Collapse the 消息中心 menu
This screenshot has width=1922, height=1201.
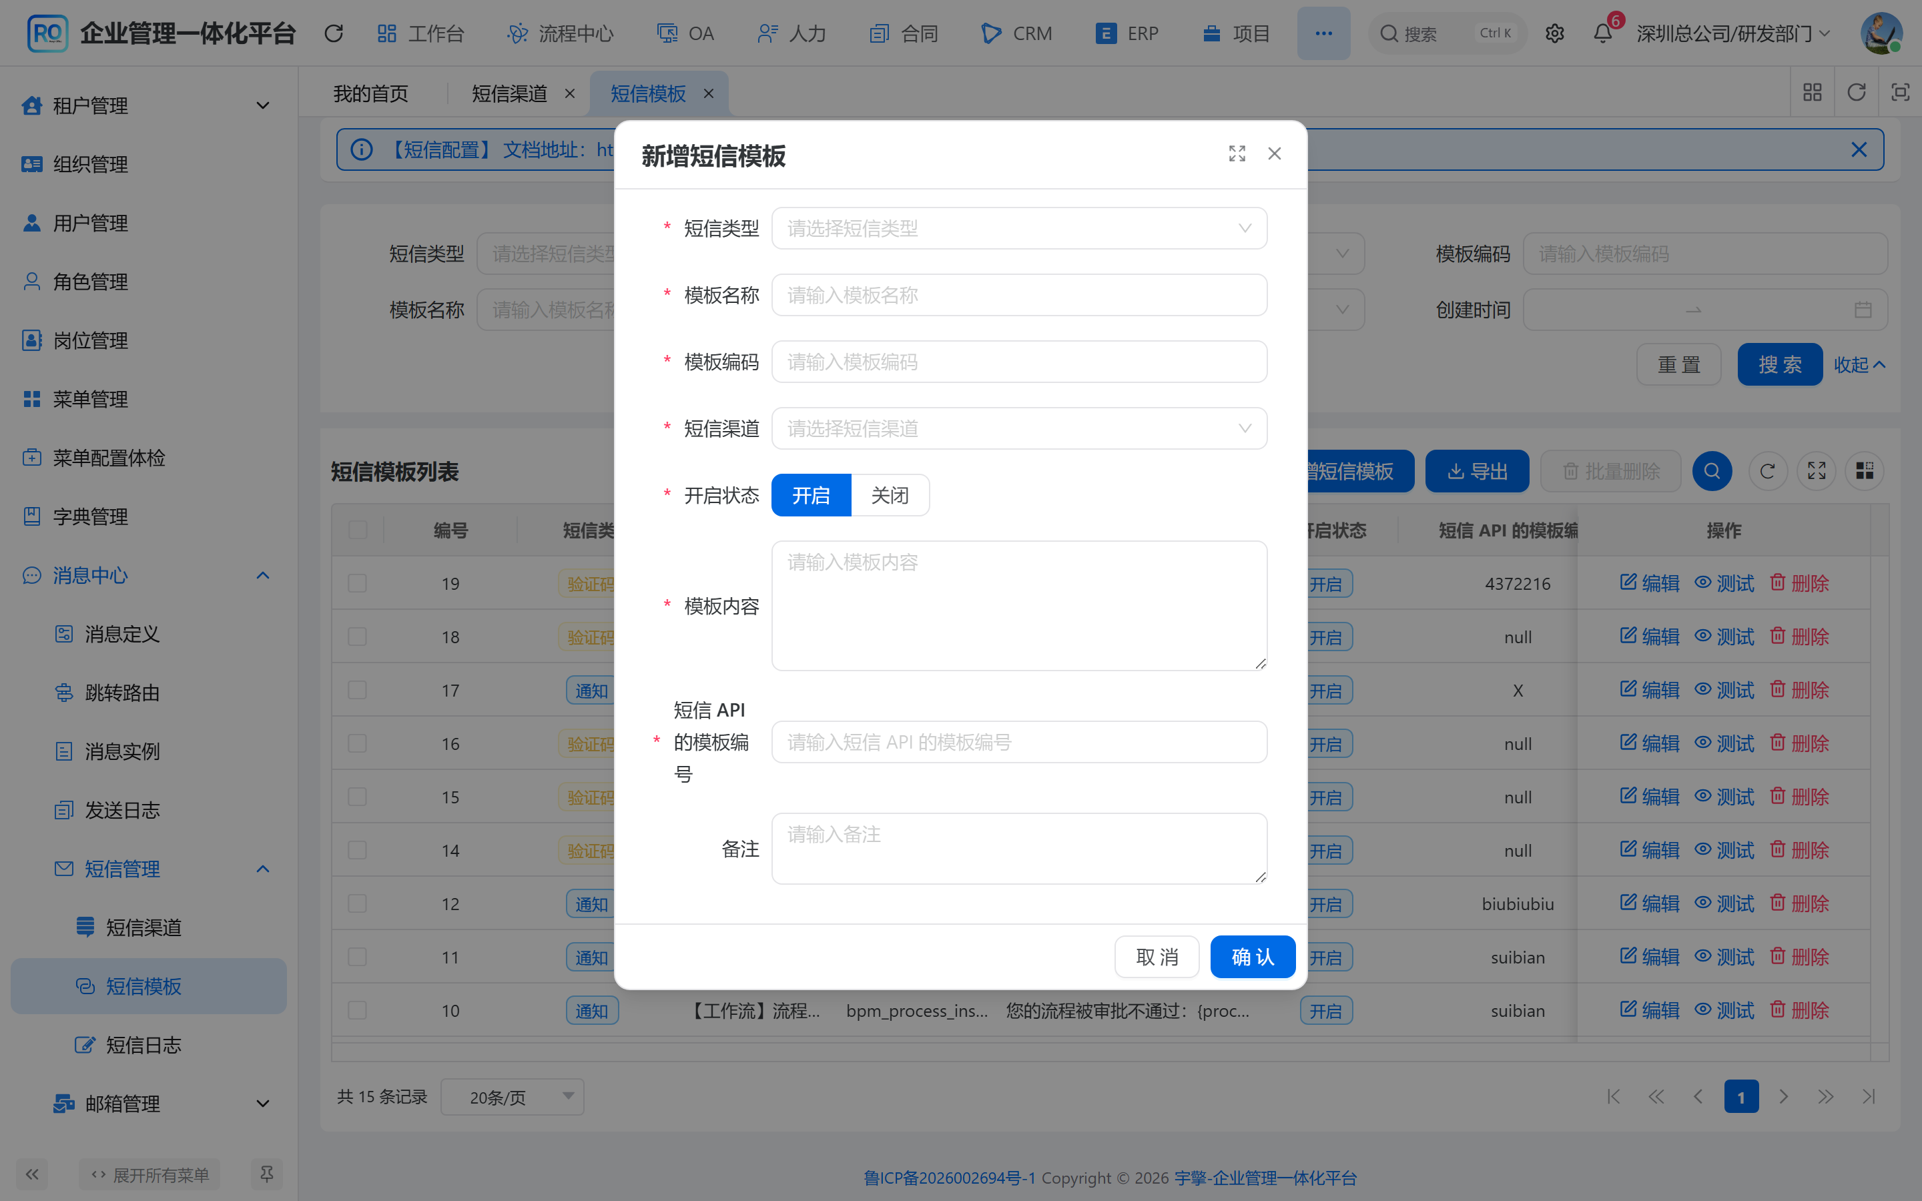[x=147, y=574]
